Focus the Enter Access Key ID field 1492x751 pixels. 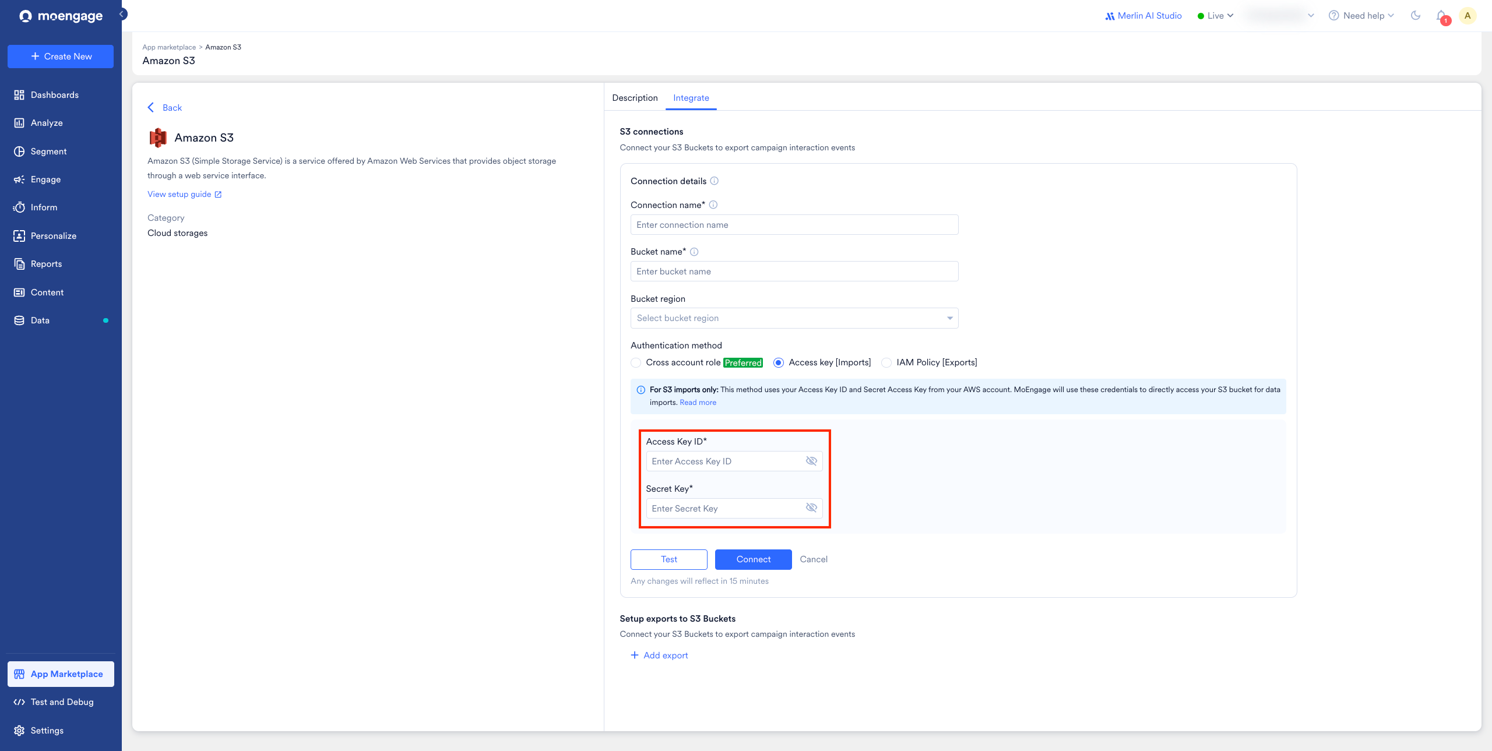click(734, 461)
